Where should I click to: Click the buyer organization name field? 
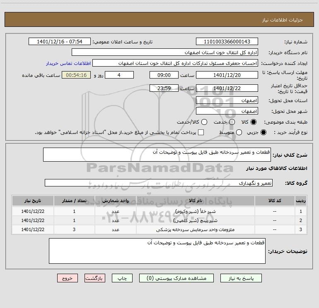point(165,53)
